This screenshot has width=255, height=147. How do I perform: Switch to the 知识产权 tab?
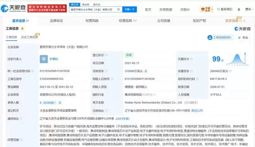click(199, 21)
